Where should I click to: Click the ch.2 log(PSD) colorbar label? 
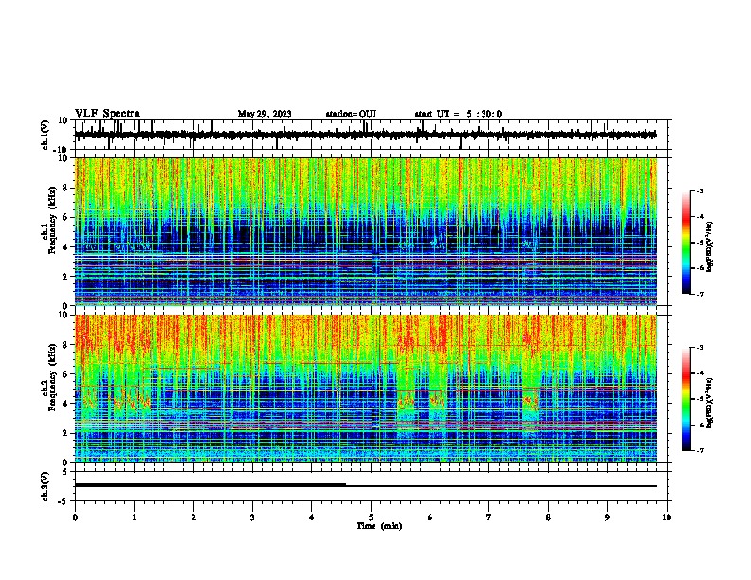click(x=710, y=403)
